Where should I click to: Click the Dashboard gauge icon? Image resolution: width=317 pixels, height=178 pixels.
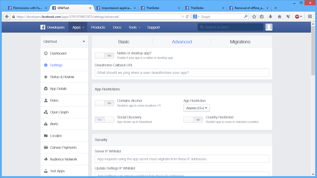point(46,53)
